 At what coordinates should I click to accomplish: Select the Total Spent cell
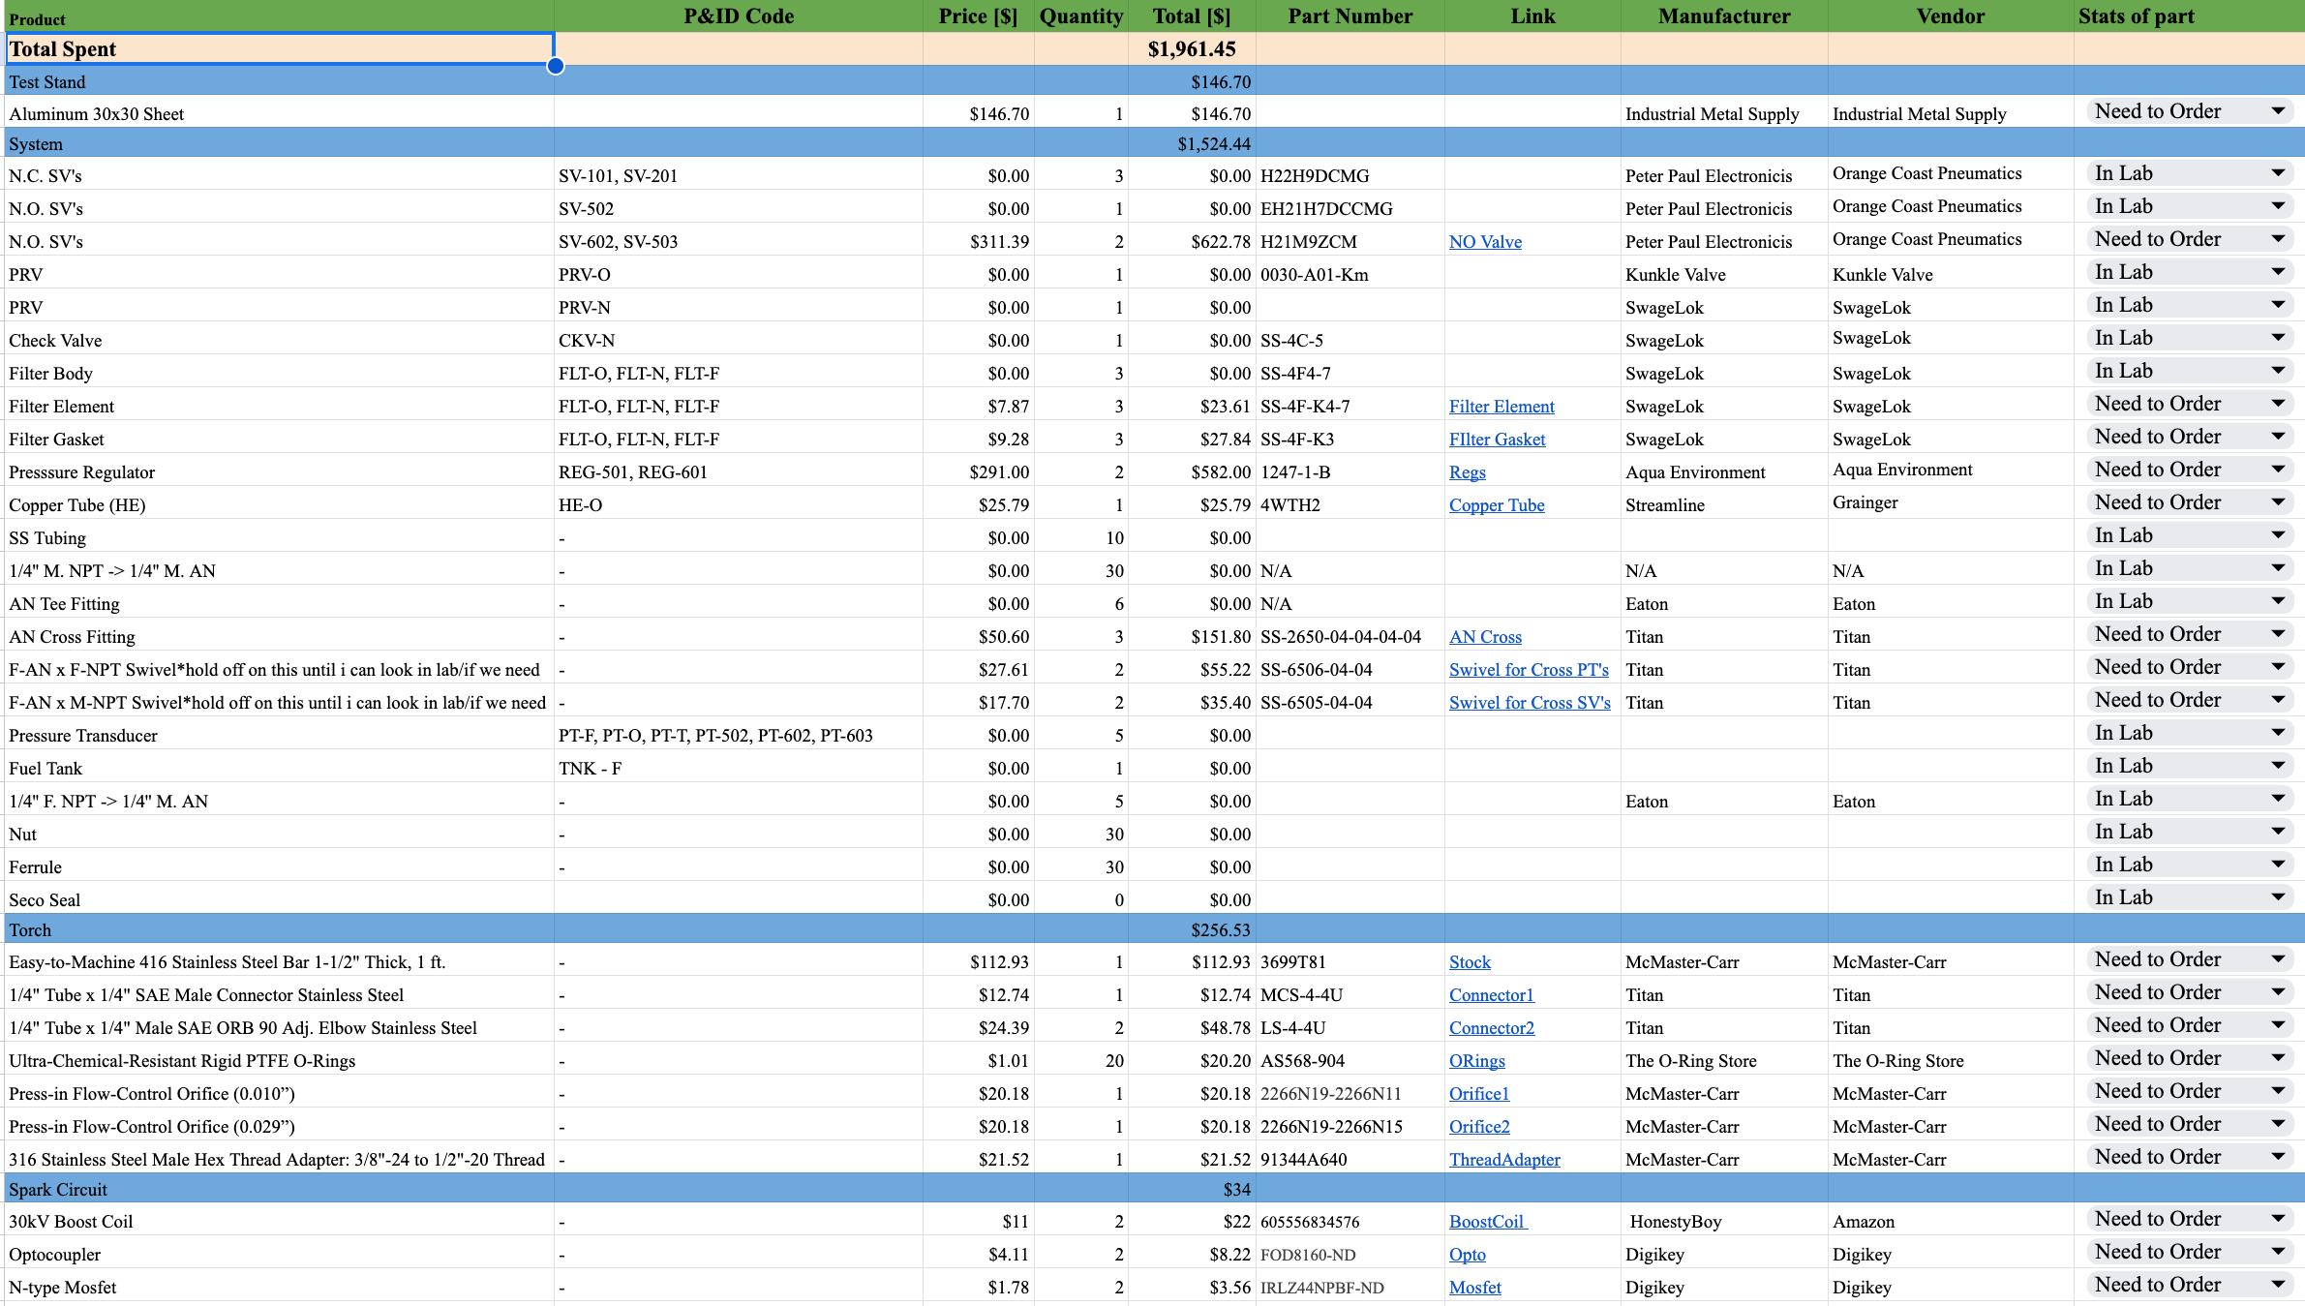pyautogui.click(x=279, y=49)
